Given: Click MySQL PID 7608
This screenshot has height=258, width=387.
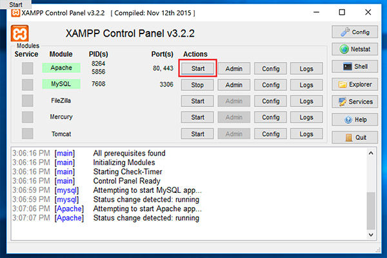Looking at the screenshot, I should tap(99, 84).
